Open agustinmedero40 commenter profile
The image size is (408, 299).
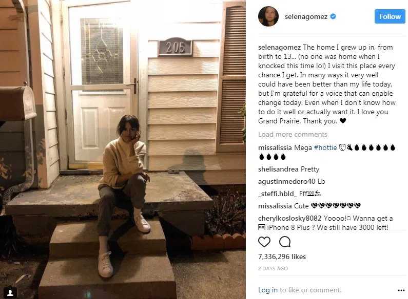(x=286, y=181)
